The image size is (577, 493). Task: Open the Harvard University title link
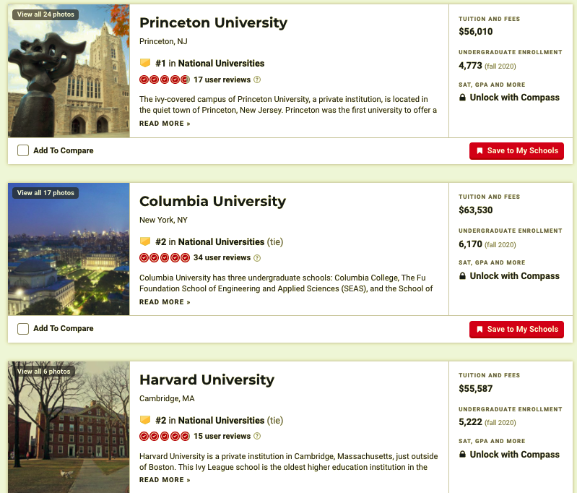(x=207, y=380)
